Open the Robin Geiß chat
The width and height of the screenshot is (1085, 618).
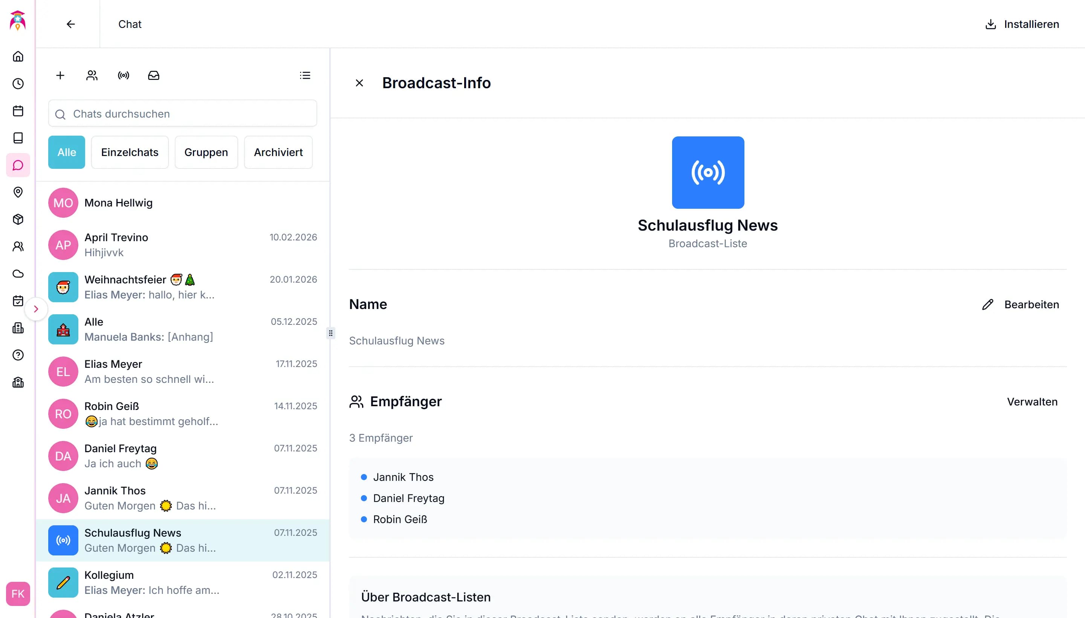coord(182,414)
